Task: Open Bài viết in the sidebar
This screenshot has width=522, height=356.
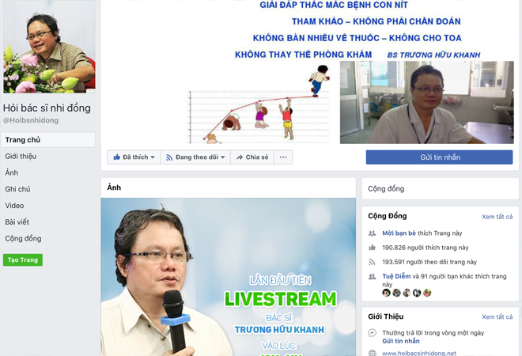Action: (17, 222)
